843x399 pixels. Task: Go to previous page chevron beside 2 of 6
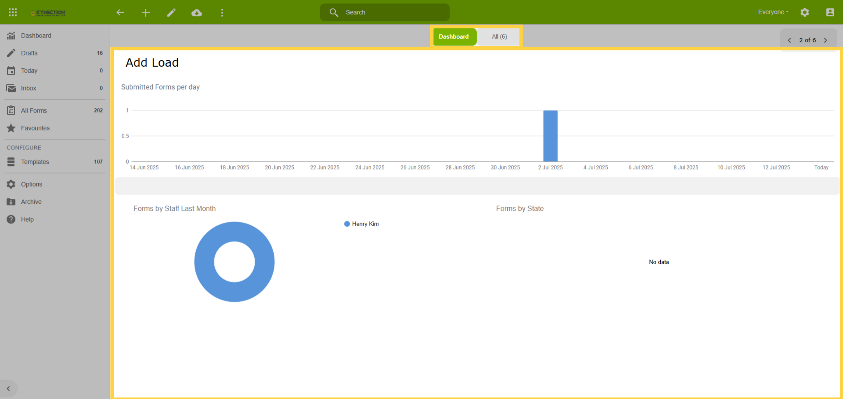[789, 40]
